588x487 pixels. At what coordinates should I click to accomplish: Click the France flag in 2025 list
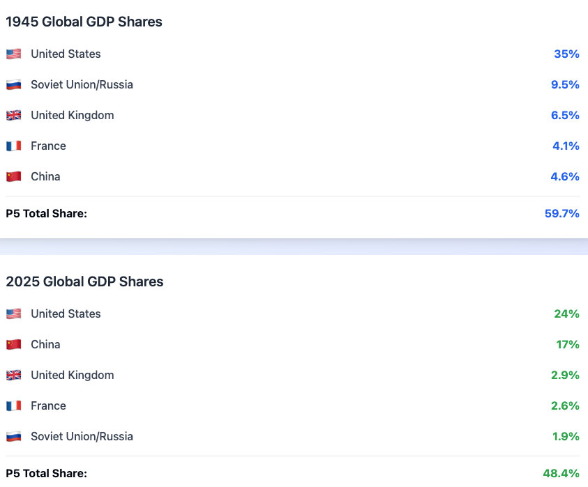point(13,406)
